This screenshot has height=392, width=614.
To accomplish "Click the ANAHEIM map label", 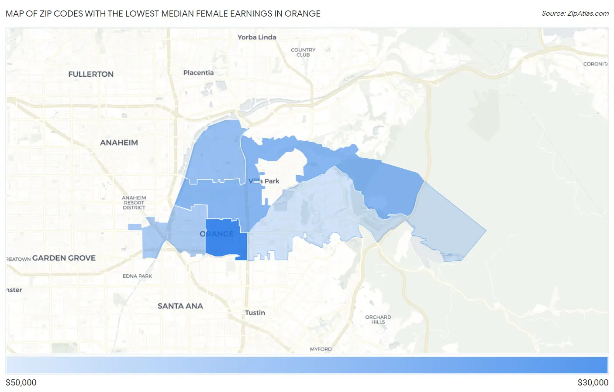I will [119, 143].
